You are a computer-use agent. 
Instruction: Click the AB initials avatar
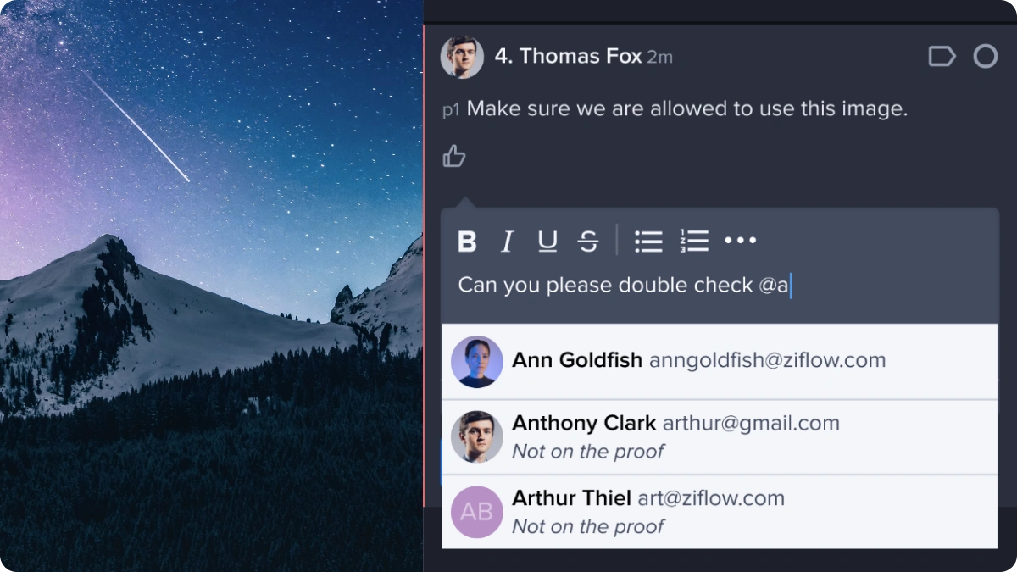pyautogui.click(x=477, y=512)
